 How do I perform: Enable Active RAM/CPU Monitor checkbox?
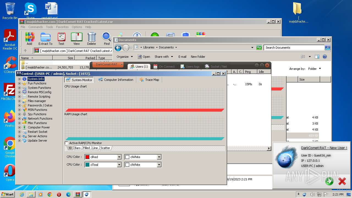click(66, 143)
